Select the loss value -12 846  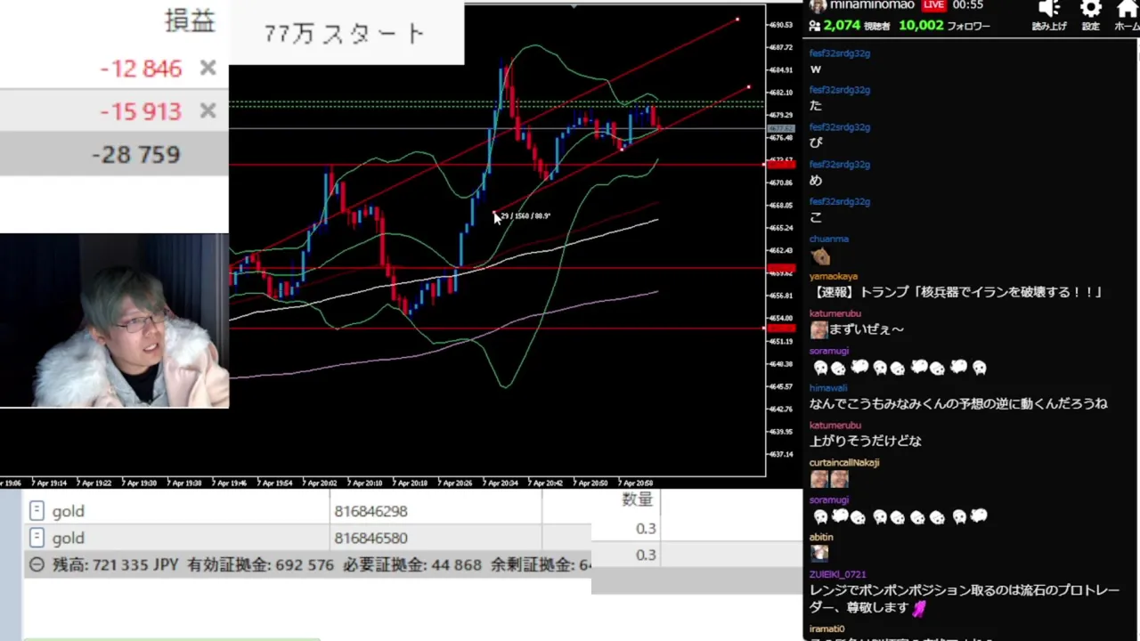(x=141, y=69)
